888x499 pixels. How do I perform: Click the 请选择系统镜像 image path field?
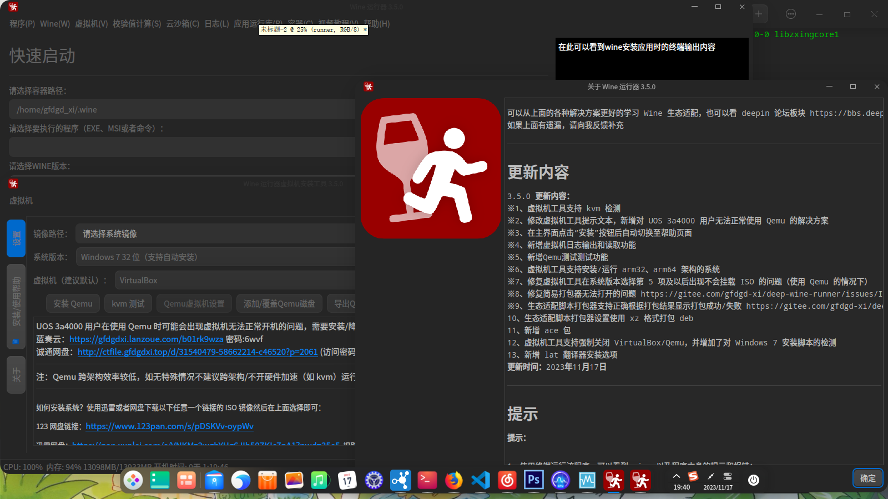tap(215, 234)
